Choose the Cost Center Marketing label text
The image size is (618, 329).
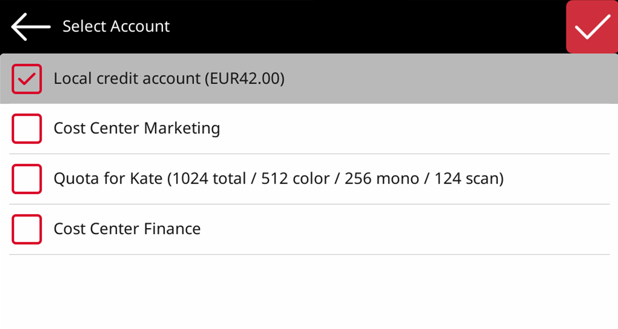tap(136, 129)
